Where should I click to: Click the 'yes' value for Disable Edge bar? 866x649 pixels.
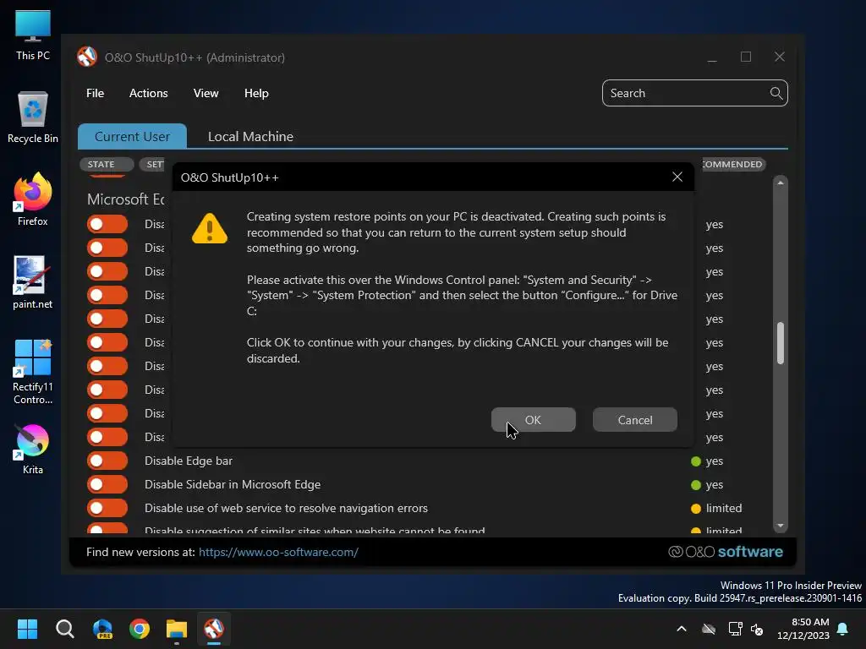pyautogui.click(x=714, y=461)
